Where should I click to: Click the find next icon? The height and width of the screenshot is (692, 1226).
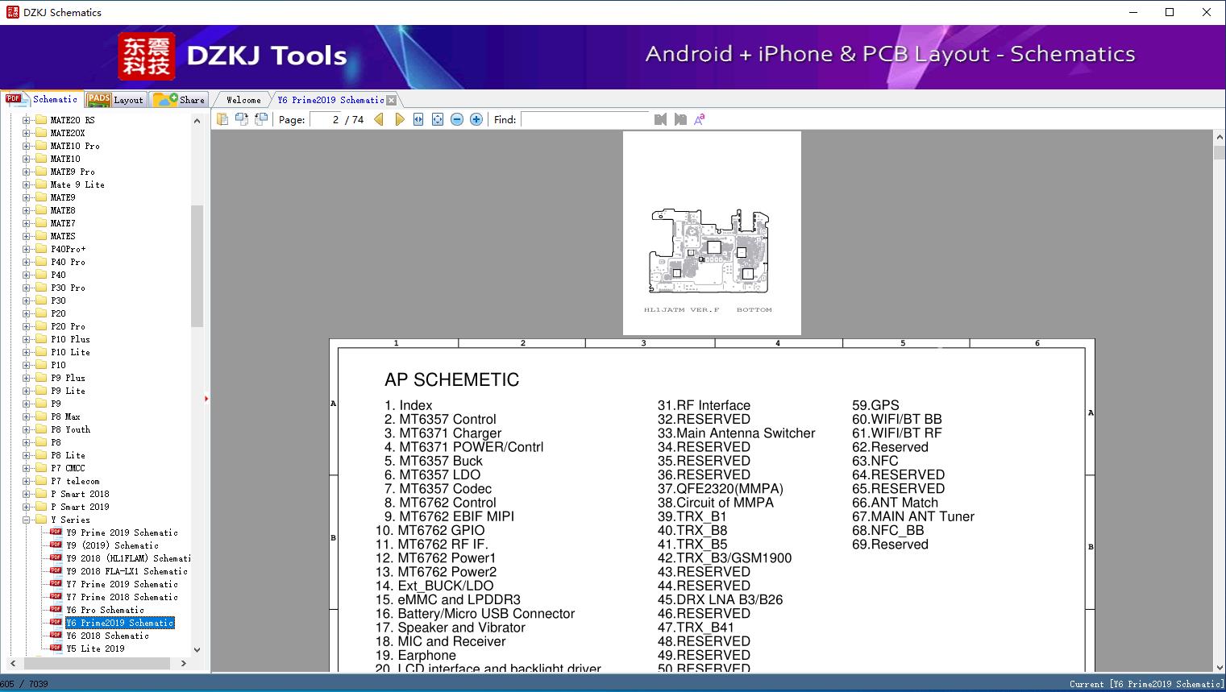pyautogui.click(x=680, y=119)
